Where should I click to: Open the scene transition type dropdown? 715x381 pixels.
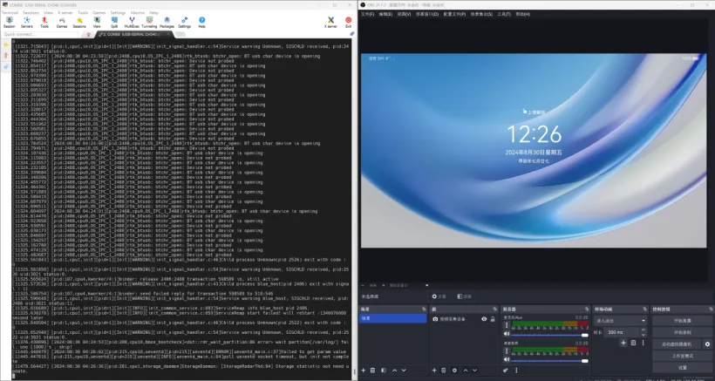pyautogui.click(x=620, y=321)
